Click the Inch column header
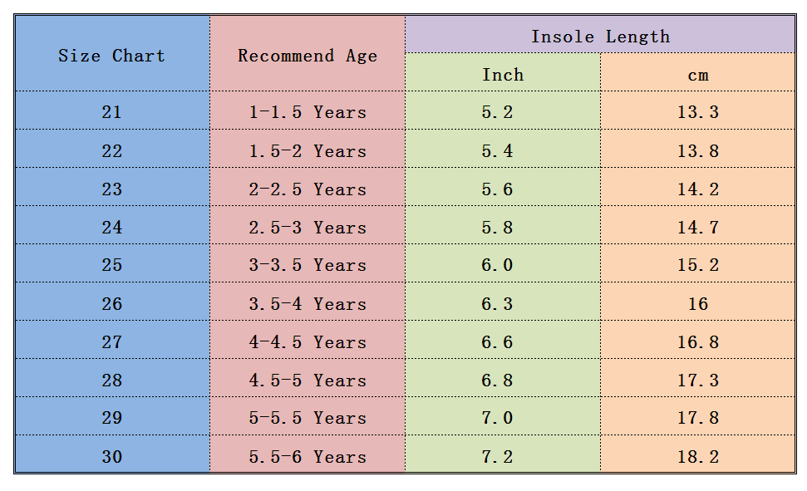The height and width of the screenshot is (491, 807). click(x=503, y=75)
